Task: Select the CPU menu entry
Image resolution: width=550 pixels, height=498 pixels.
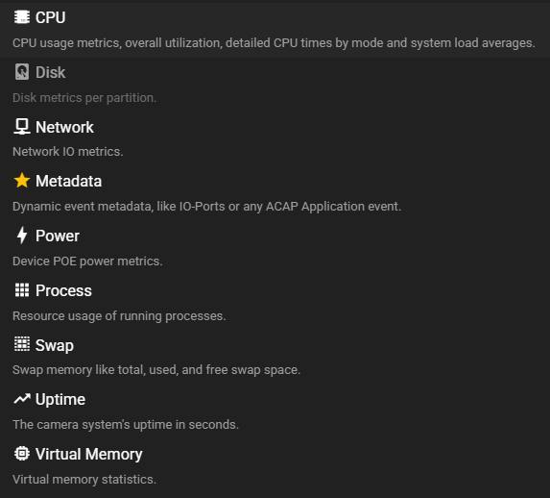Action: click(275, 30)
